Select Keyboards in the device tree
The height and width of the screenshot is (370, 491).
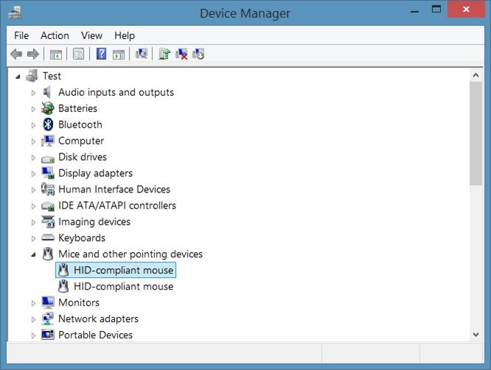click(82, 238)
